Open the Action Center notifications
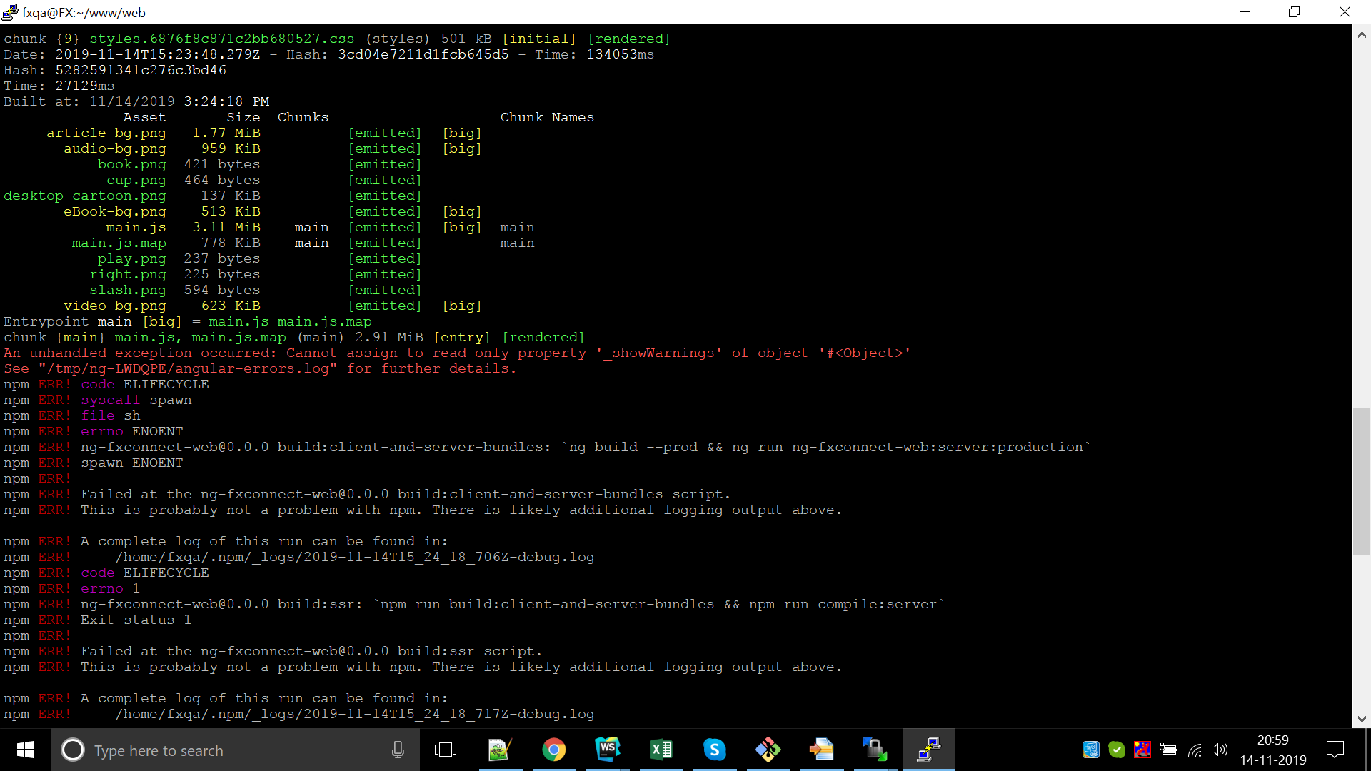The height and width of the screenshot is (771, 1371). (1335, 750)
